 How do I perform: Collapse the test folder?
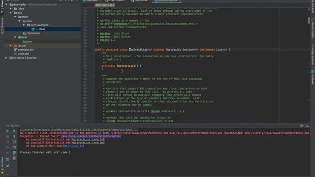tap(15, 37)
